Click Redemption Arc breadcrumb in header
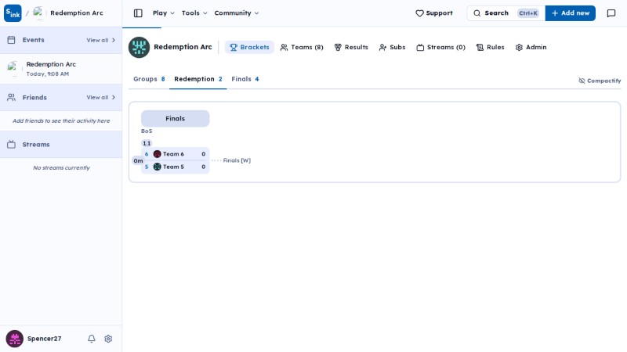Image resolution: width=627 pixels, height=352 pixels. point(77,13)
